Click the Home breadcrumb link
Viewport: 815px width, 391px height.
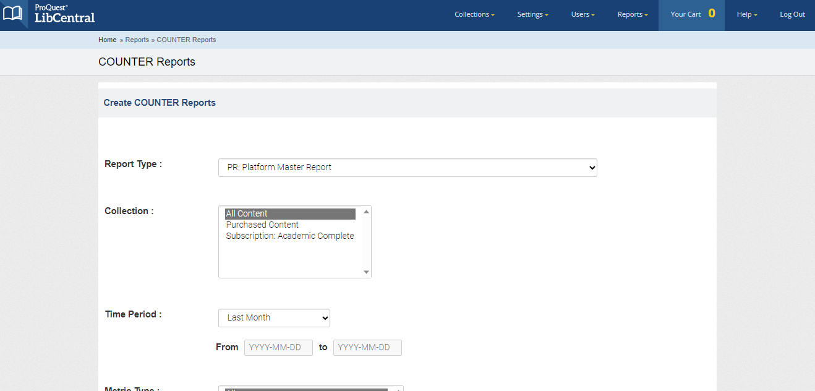[x=107, y=40]
